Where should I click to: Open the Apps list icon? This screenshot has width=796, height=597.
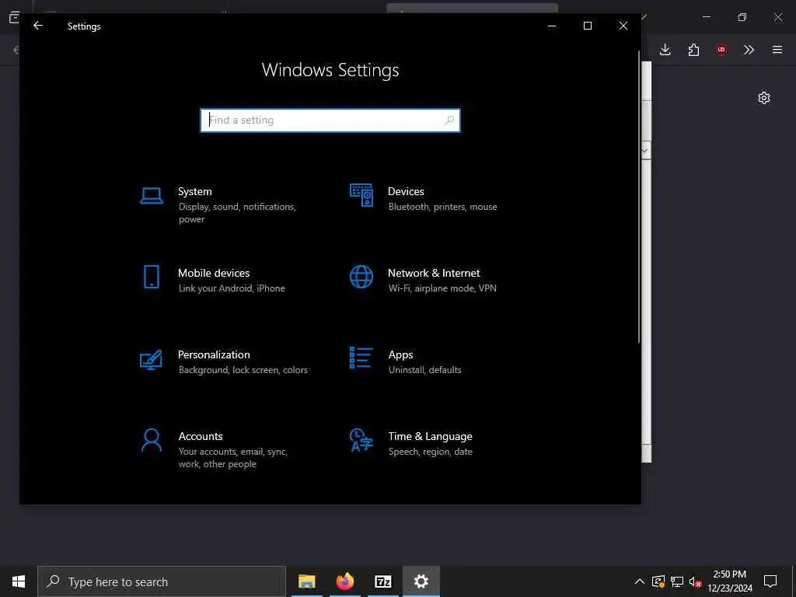pos(361,358)
